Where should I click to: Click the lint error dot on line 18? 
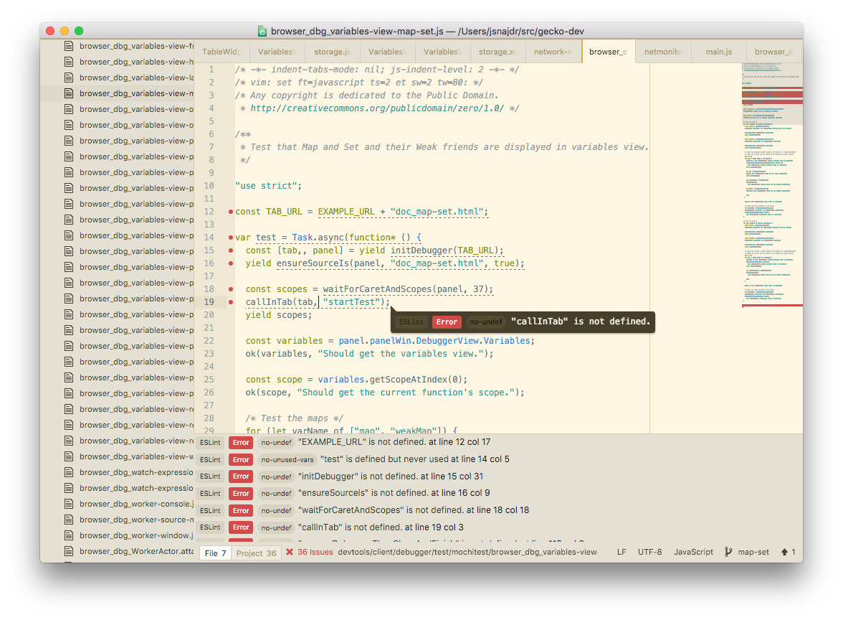pyautogui.click(x=231, y=289)
